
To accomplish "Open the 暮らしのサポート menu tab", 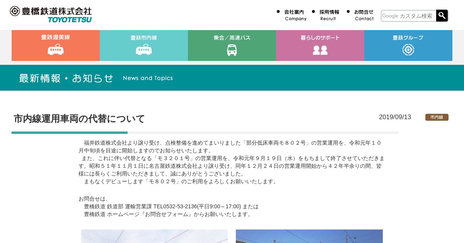I will click(320, 46).
